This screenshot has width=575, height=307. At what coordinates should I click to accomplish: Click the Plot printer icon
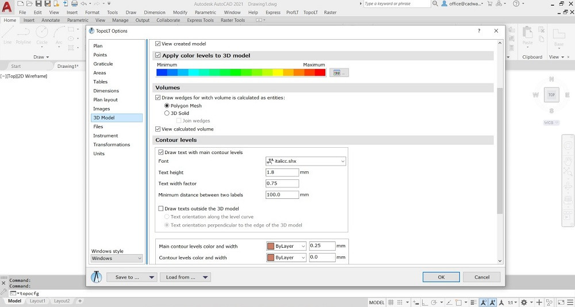(74, 3)
